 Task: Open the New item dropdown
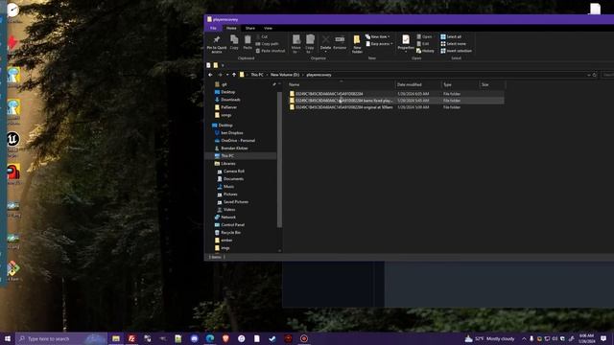(x=378, y=36)
